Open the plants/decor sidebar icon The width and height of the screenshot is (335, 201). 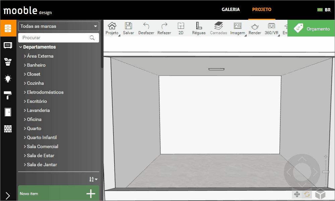click(x=8, y=62)
